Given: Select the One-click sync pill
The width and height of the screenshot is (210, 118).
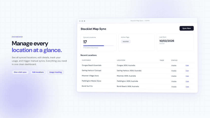Looking at the screenshot, I should (x=20, y=72).
